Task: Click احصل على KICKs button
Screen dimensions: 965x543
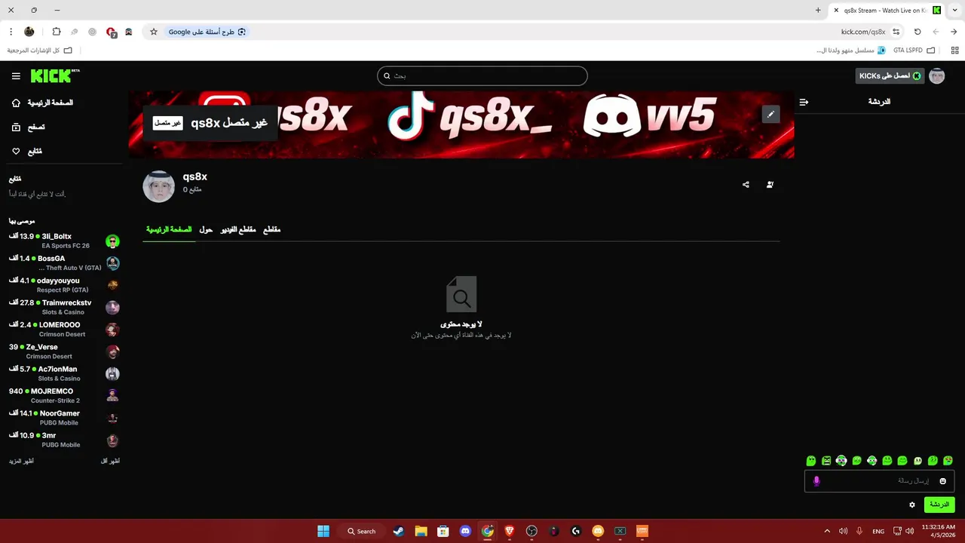Action: pyautogui.click(x=890, y=76)
